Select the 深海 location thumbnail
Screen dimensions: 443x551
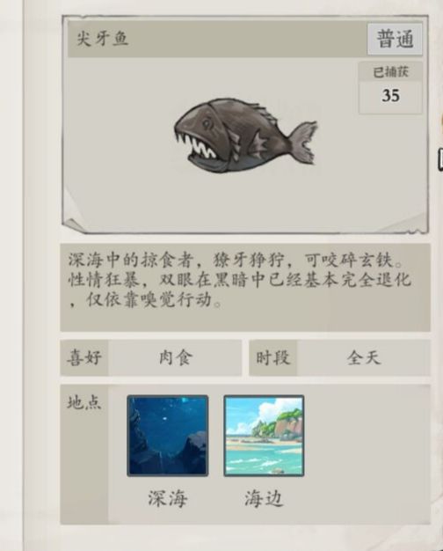click(x=167, y=436)
